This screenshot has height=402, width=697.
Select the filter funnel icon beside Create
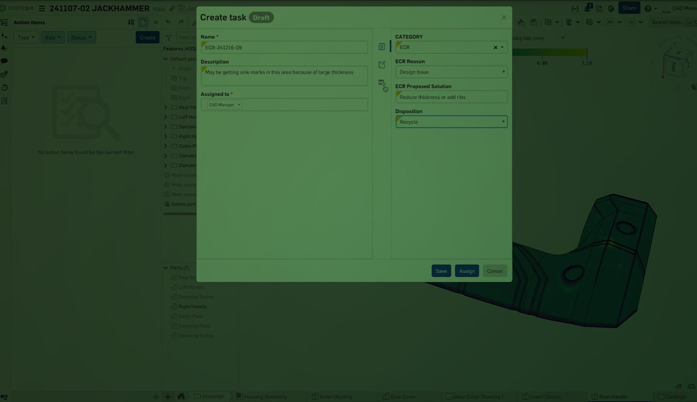pos(169,37)
